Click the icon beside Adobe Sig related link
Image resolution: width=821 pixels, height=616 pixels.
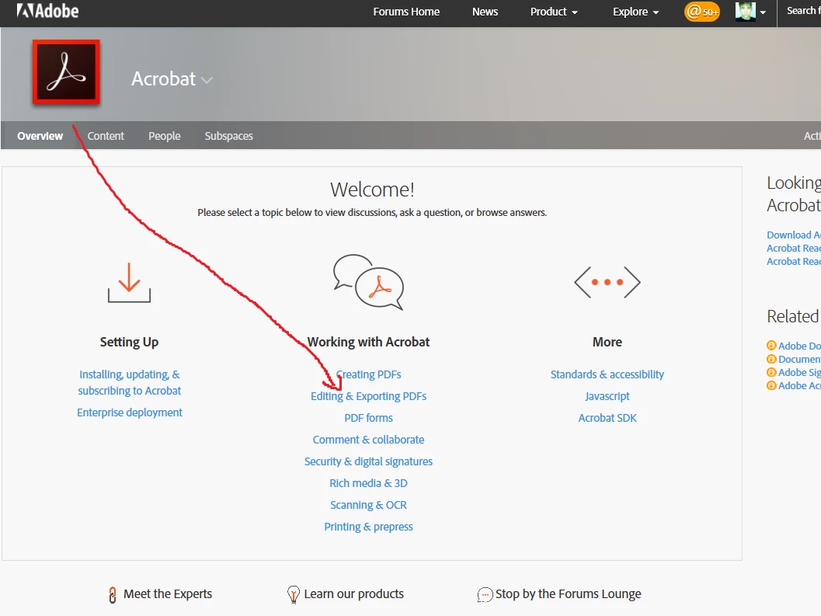click(x=771, y=372)
